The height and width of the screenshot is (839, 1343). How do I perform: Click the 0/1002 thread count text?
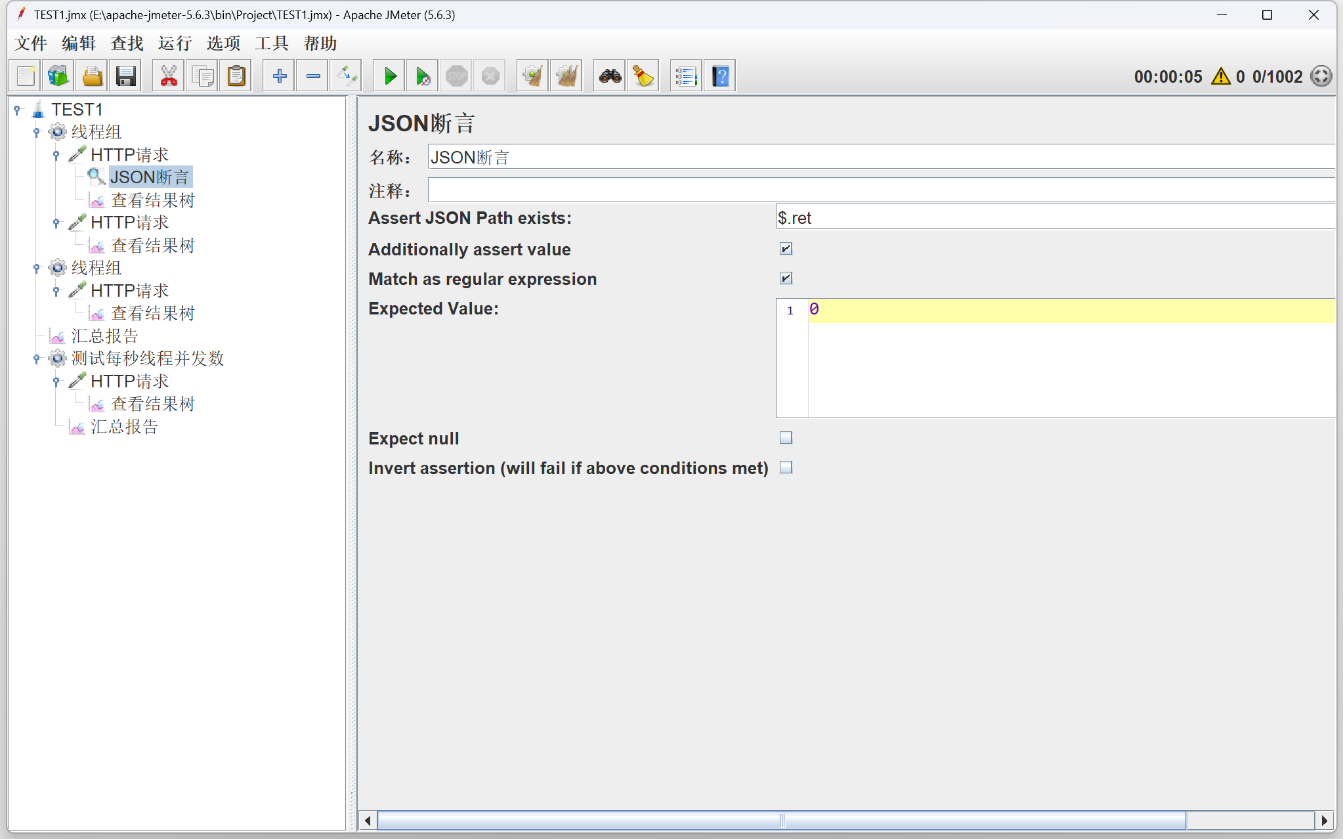point(1277,77)
